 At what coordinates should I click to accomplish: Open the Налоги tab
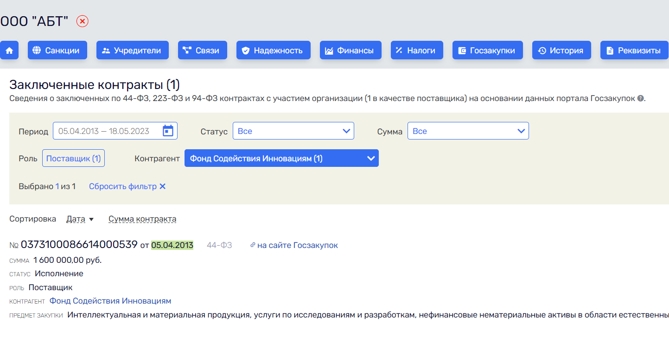(x=417, y=51)
